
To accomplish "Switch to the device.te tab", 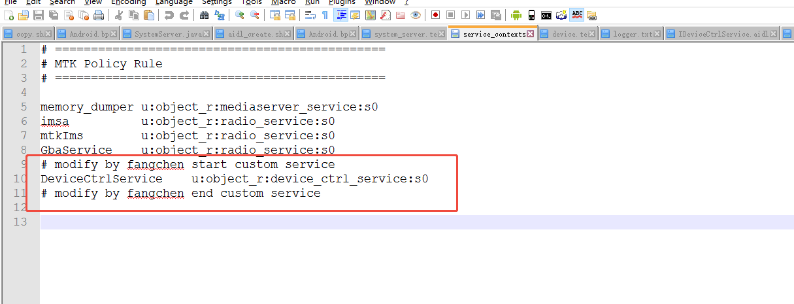I will (568, 34).
